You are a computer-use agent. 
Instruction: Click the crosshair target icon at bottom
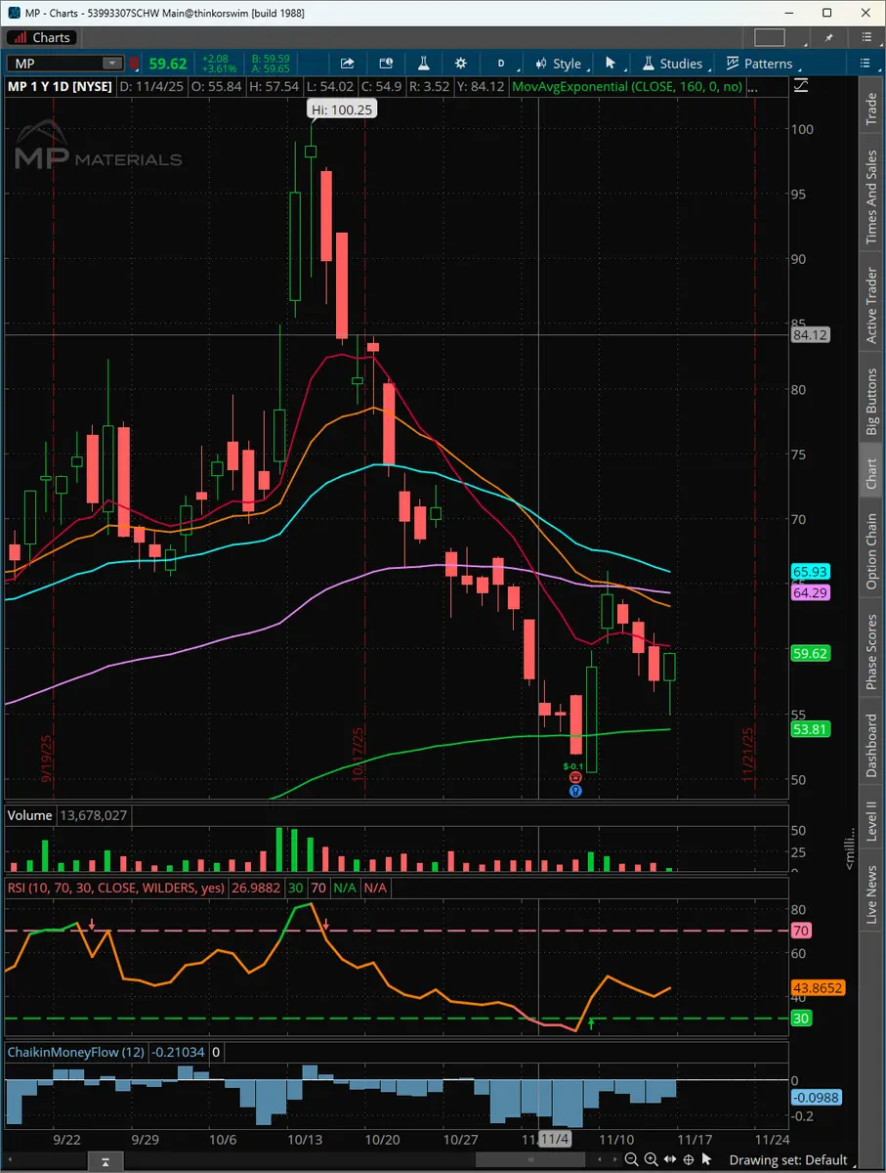[x=690, y=1159]
